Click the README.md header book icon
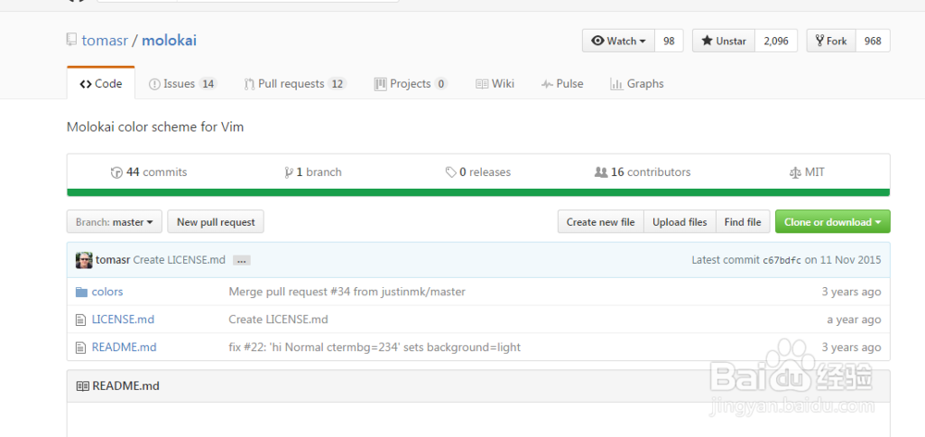925x437 pixels. coord(82,386)
